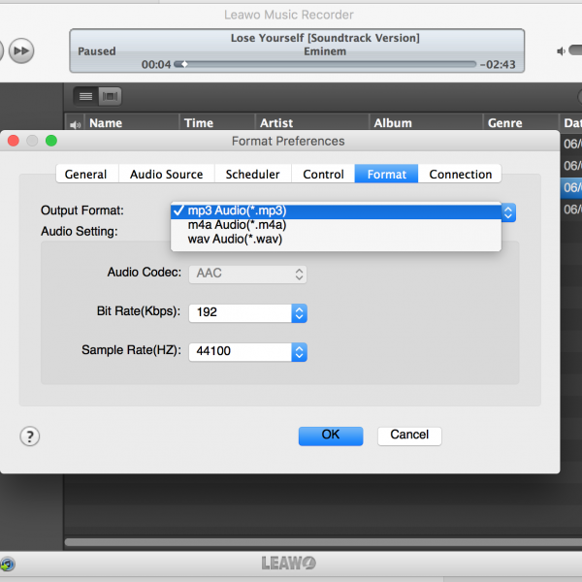Choose mp3 Audio(*.mp3) output format
This screenshot has width=582, height=582.
click(336, 210)
